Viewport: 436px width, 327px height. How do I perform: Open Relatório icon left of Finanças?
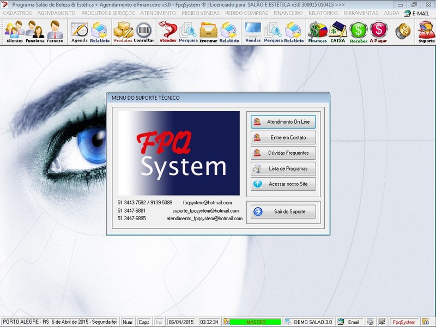pos(294,32)
